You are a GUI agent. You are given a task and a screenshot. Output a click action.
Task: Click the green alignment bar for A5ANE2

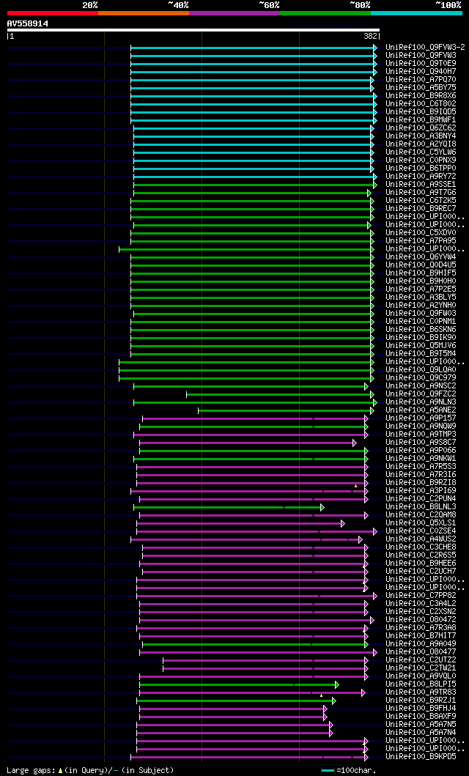click(x=286, y=411)
